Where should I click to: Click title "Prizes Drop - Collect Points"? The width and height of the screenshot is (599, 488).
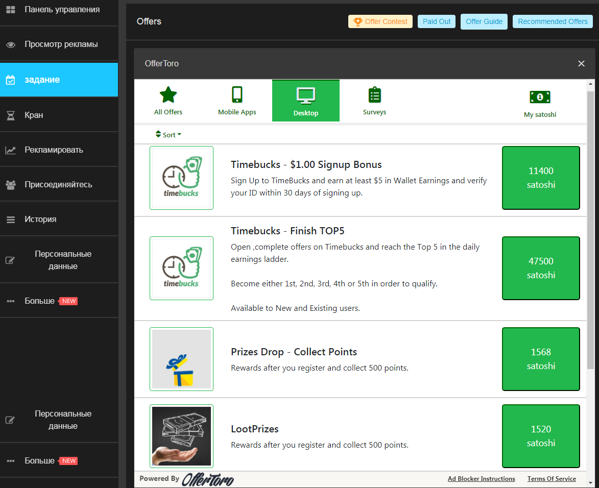pos(294,352)
